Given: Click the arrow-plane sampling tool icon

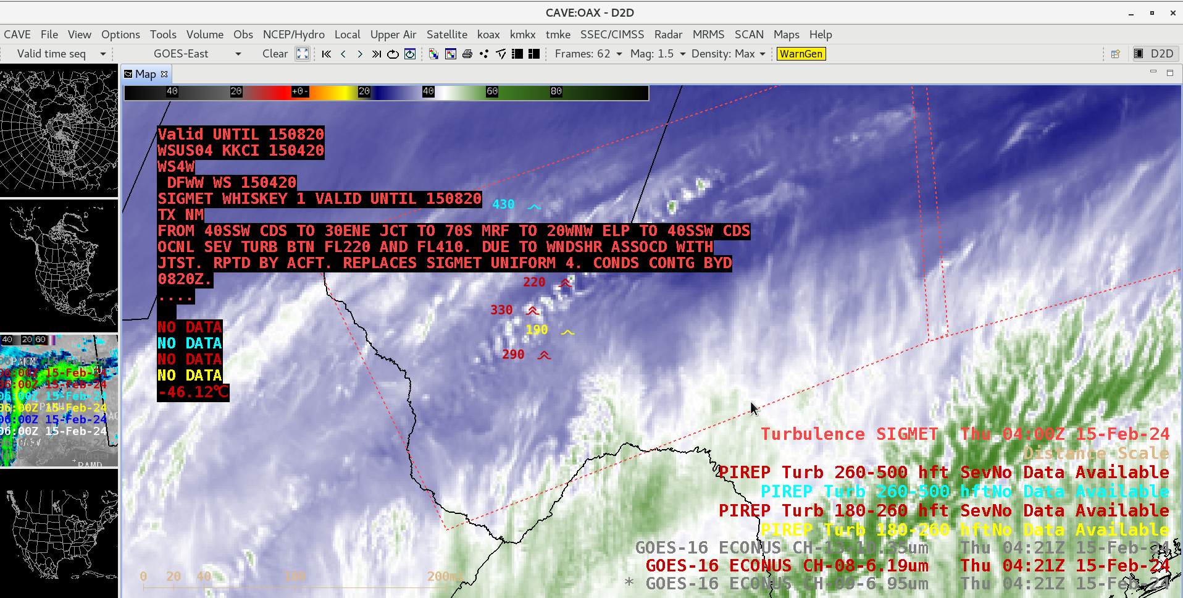Looking at the screenshot, I should click(501, 54).
